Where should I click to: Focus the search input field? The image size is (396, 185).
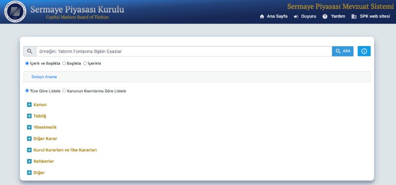(184, 51)
